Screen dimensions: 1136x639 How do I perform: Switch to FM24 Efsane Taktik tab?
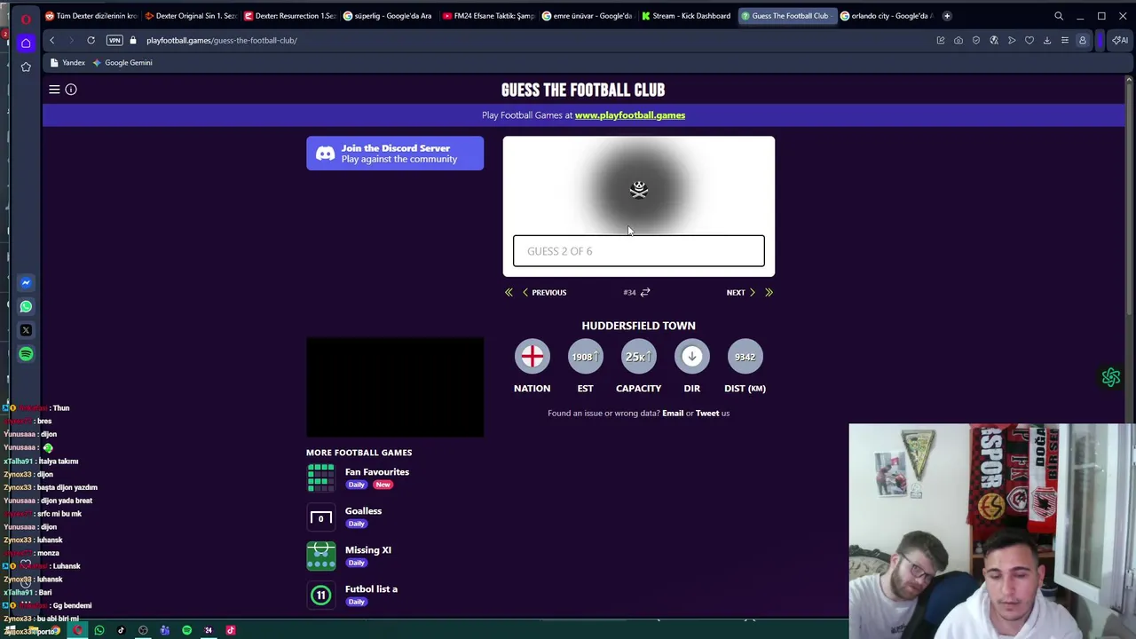pos(489,16)
